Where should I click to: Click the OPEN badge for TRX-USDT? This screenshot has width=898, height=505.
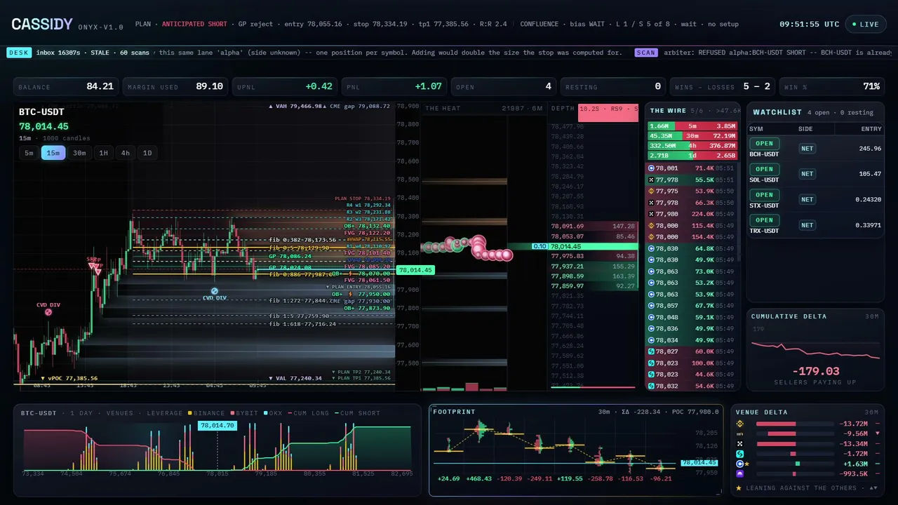pos(764,220)
